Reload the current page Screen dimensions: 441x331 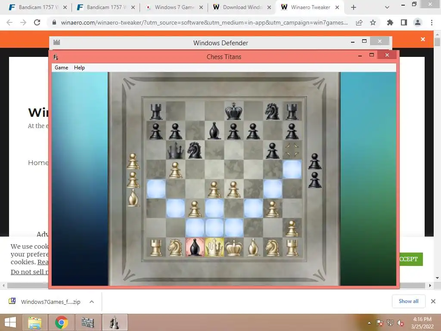37,22
